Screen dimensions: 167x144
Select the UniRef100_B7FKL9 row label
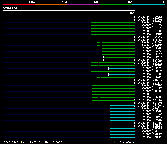click(150, 129)
